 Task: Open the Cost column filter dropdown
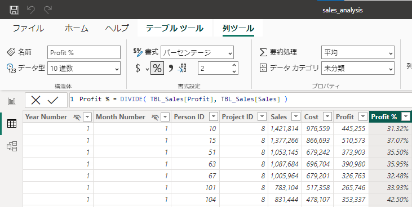327,117
